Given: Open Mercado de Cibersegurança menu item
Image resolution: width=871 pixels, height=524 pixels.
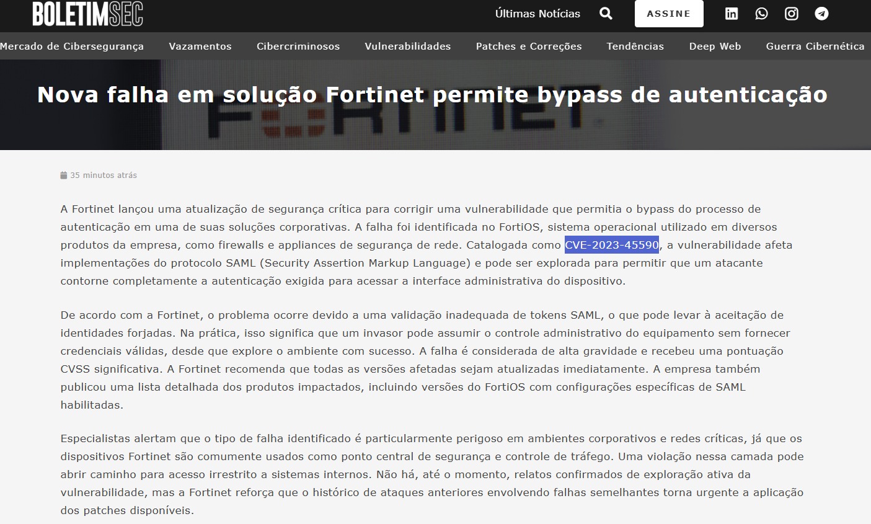Looking at the screenshot, I should (x=72, y=47).
